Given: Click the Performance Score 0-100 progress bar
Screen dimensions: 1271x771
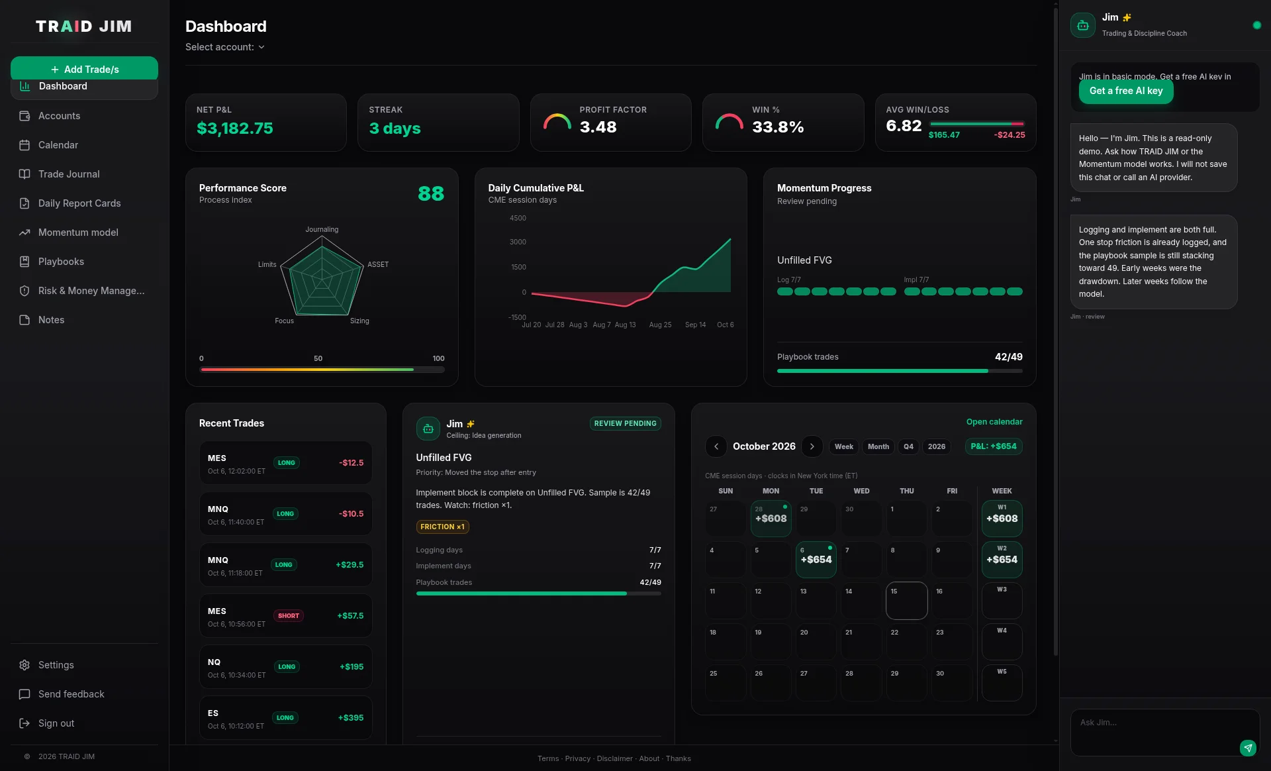Looking at the screenshot, I should click(322, 370).
